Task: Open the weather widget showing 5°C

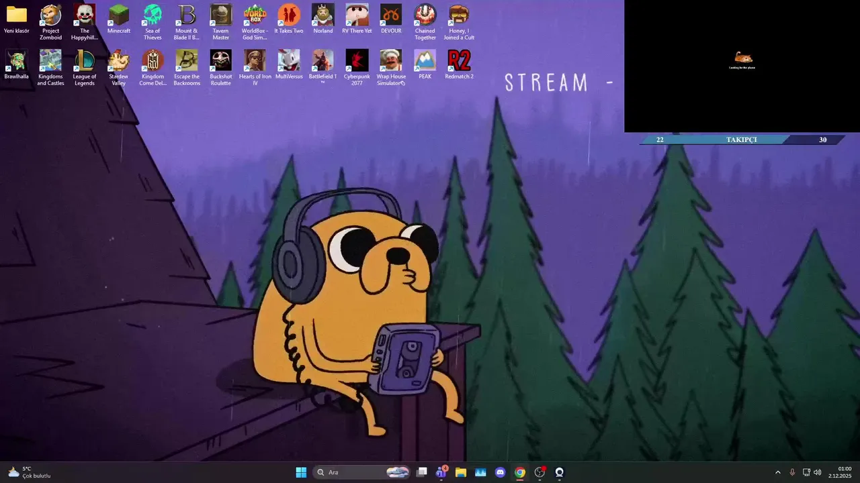Action: tap(29, 472)
